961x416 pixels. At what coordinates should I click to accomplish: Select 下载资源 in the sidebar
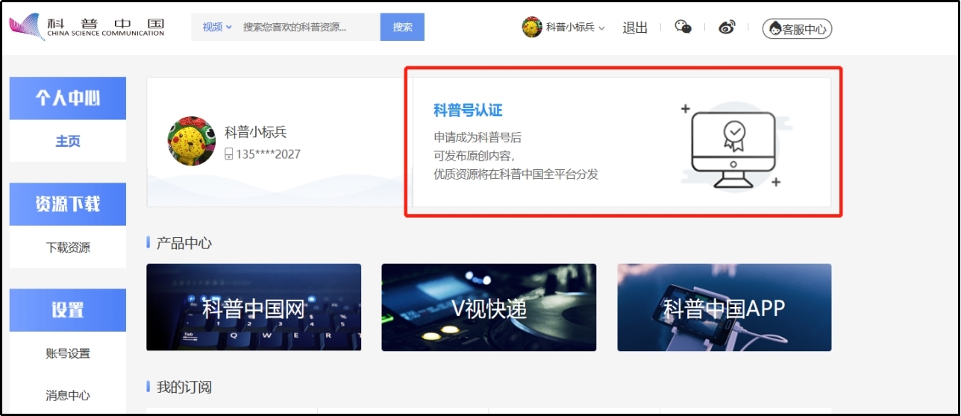click(68, 248)
